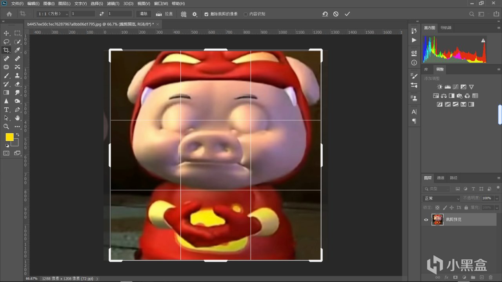Switch to the 通道 tab
This screenshot has width=502, height=282.
[440, 178]
